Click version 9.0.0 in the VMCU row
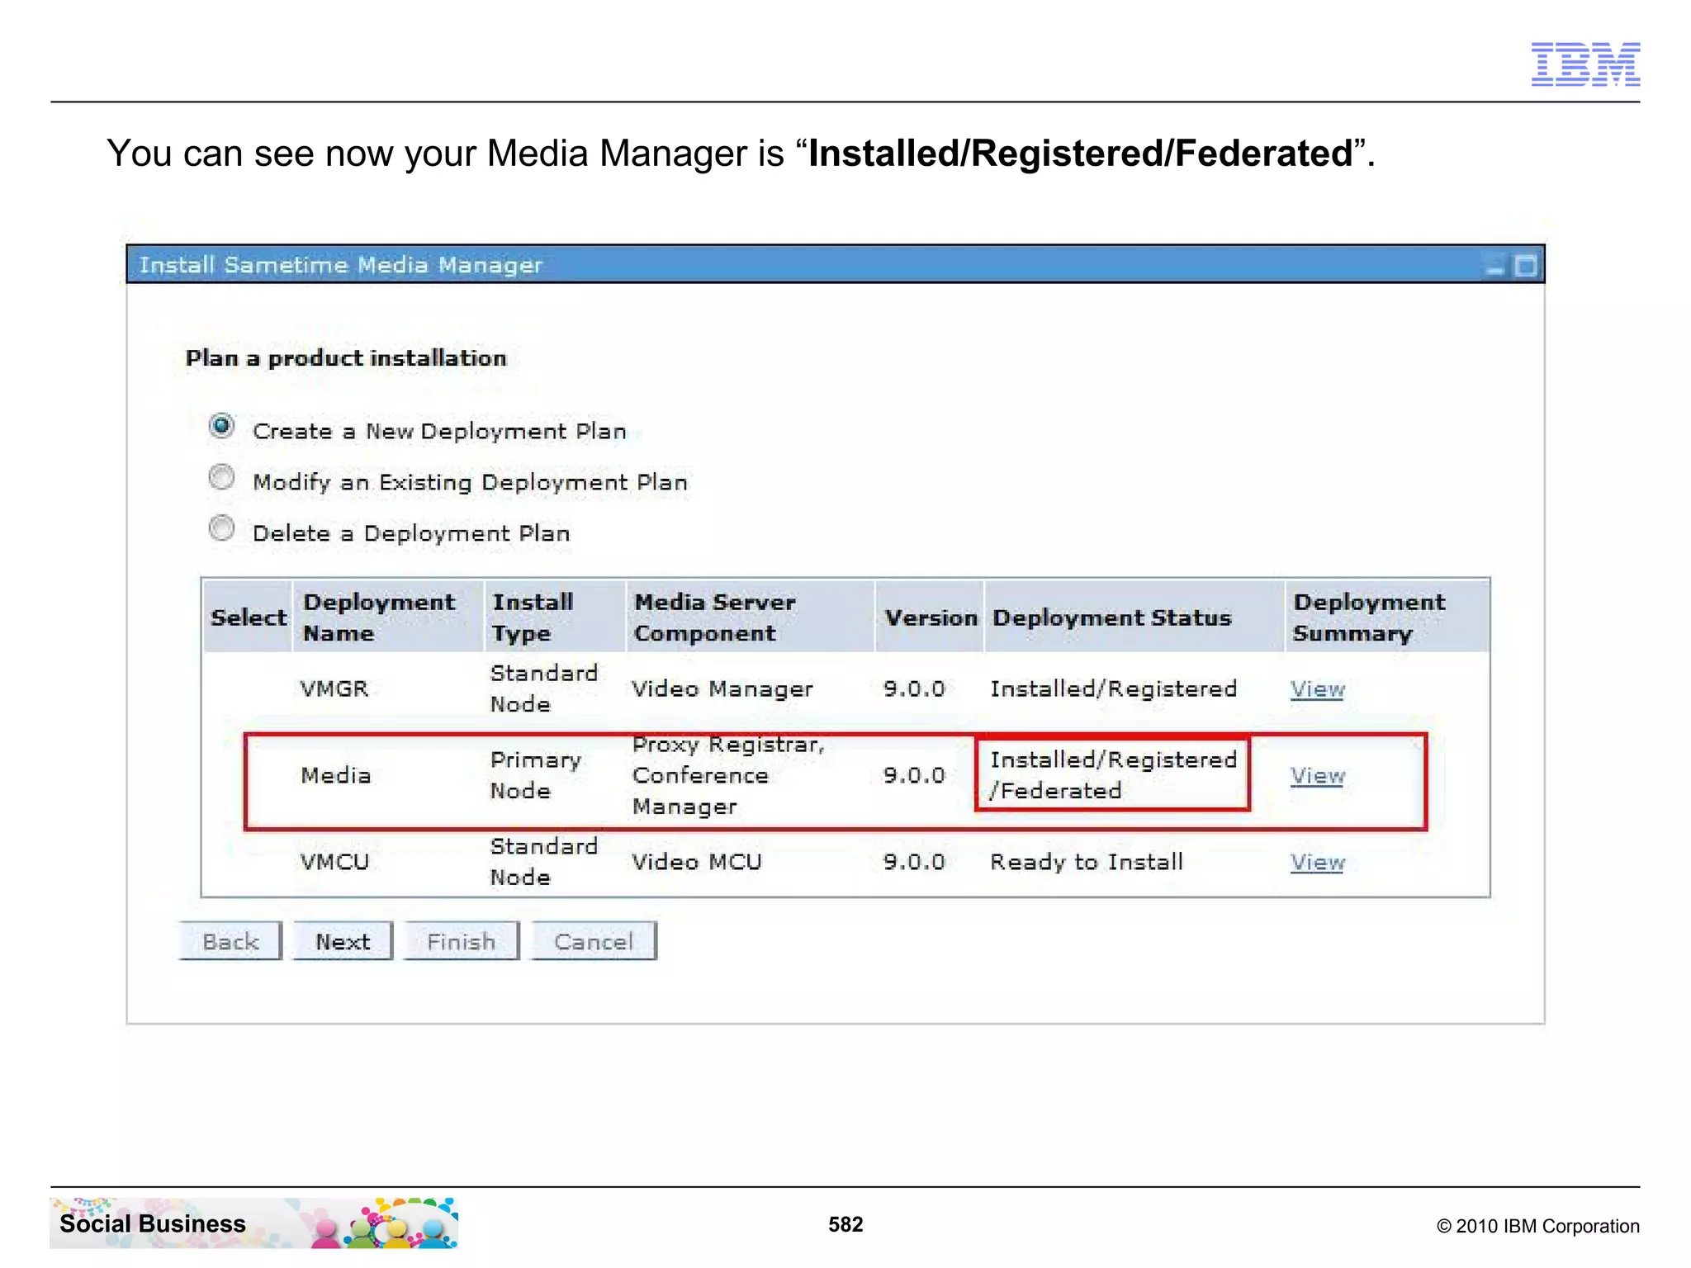1691x1268 pixels. click(914, 862)
